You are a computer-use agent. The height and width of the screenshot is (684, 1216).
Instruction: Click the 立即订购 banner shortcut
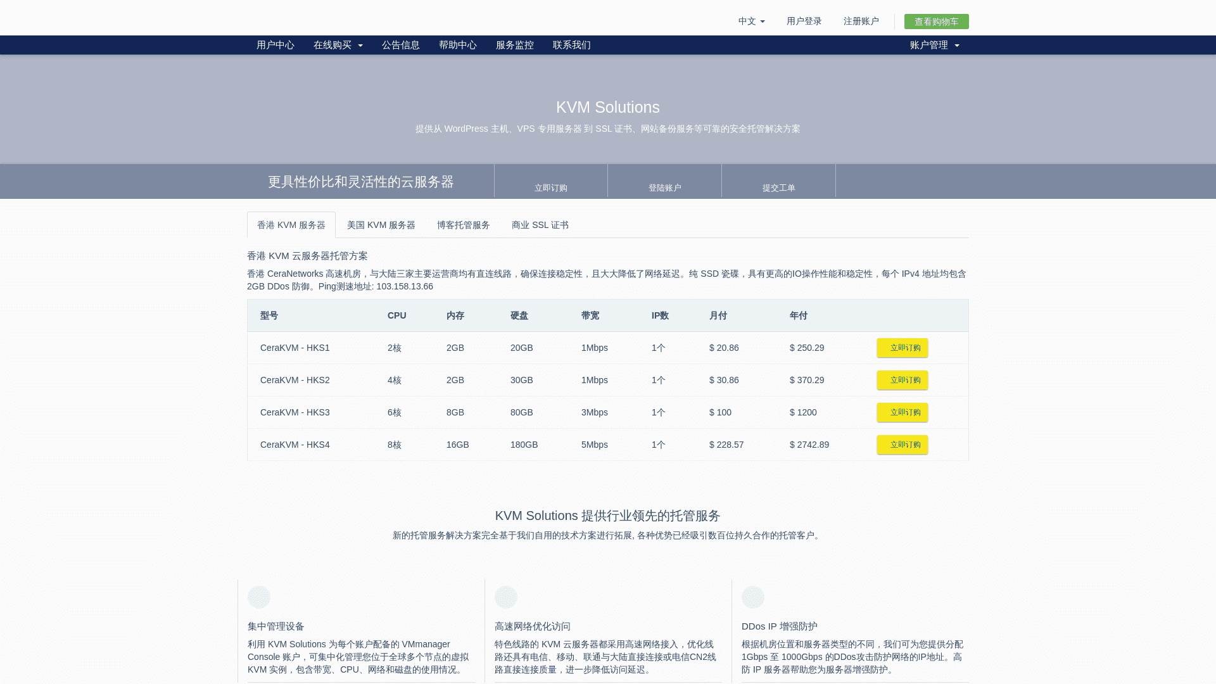[550, 181]
